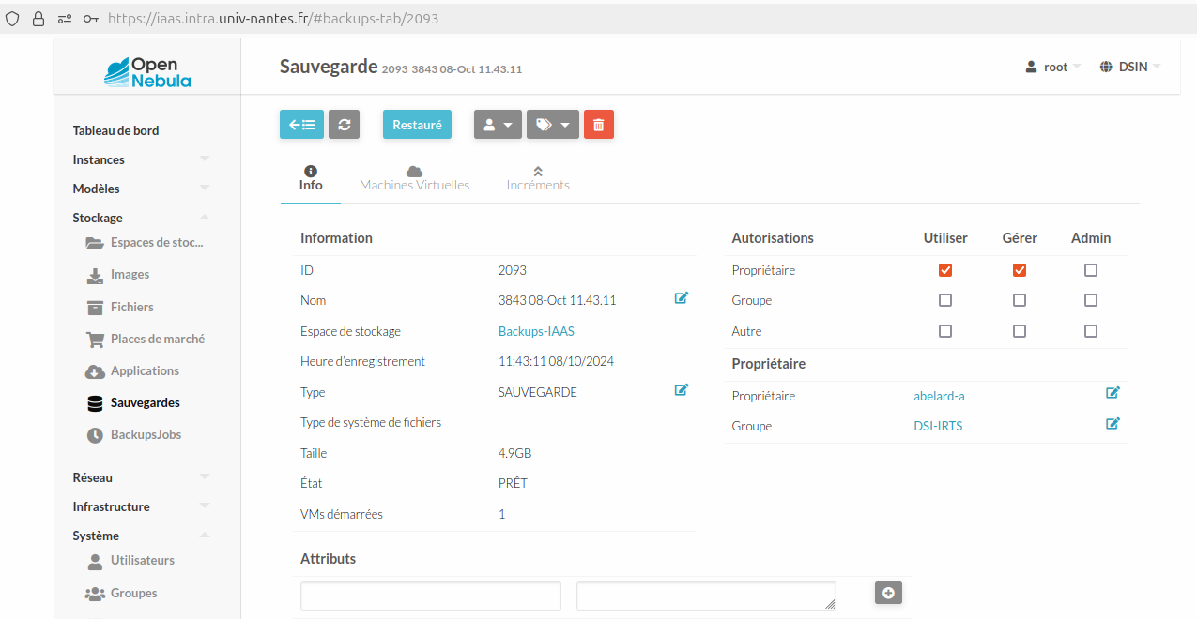Open the Images section in sidebar
1197x619 pixels.
[128, 274]
